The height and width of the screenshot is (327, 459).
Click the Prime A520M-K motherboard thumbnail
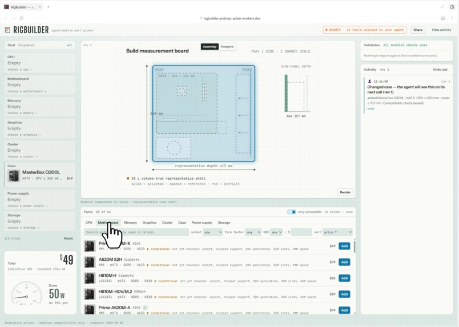click(90, 246)
